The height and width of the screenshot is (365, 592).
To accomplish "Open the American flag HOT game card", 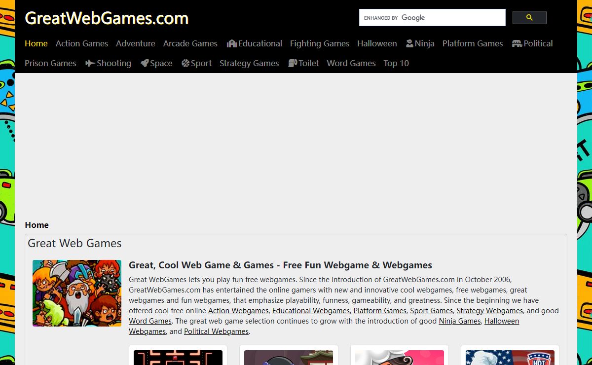I will (510, 356).
